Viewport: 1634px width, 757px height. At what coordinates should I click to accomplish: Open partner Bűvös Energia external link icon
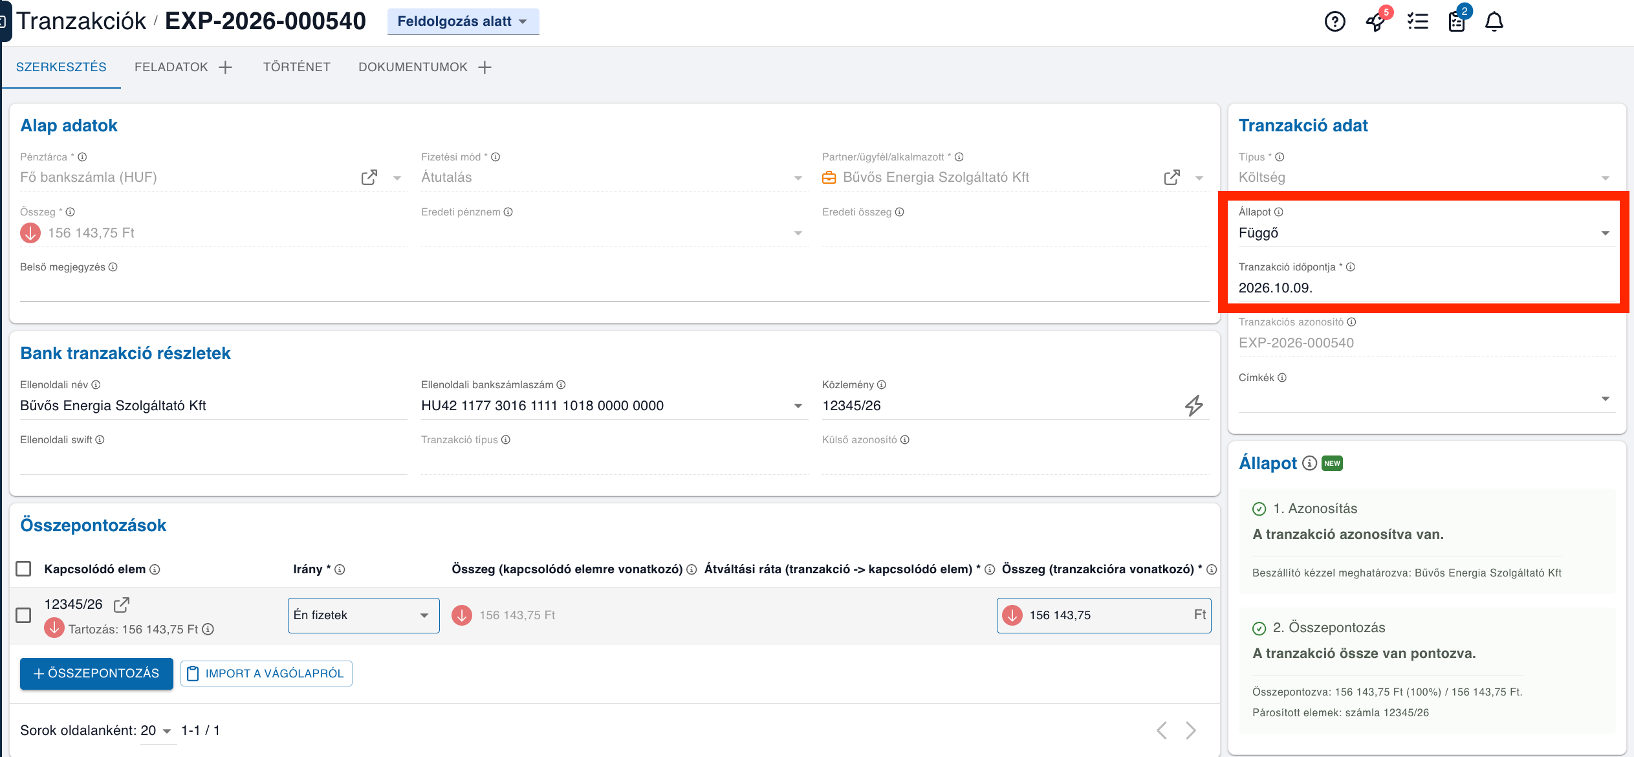pyautogui.click(x=1171, y=177)
